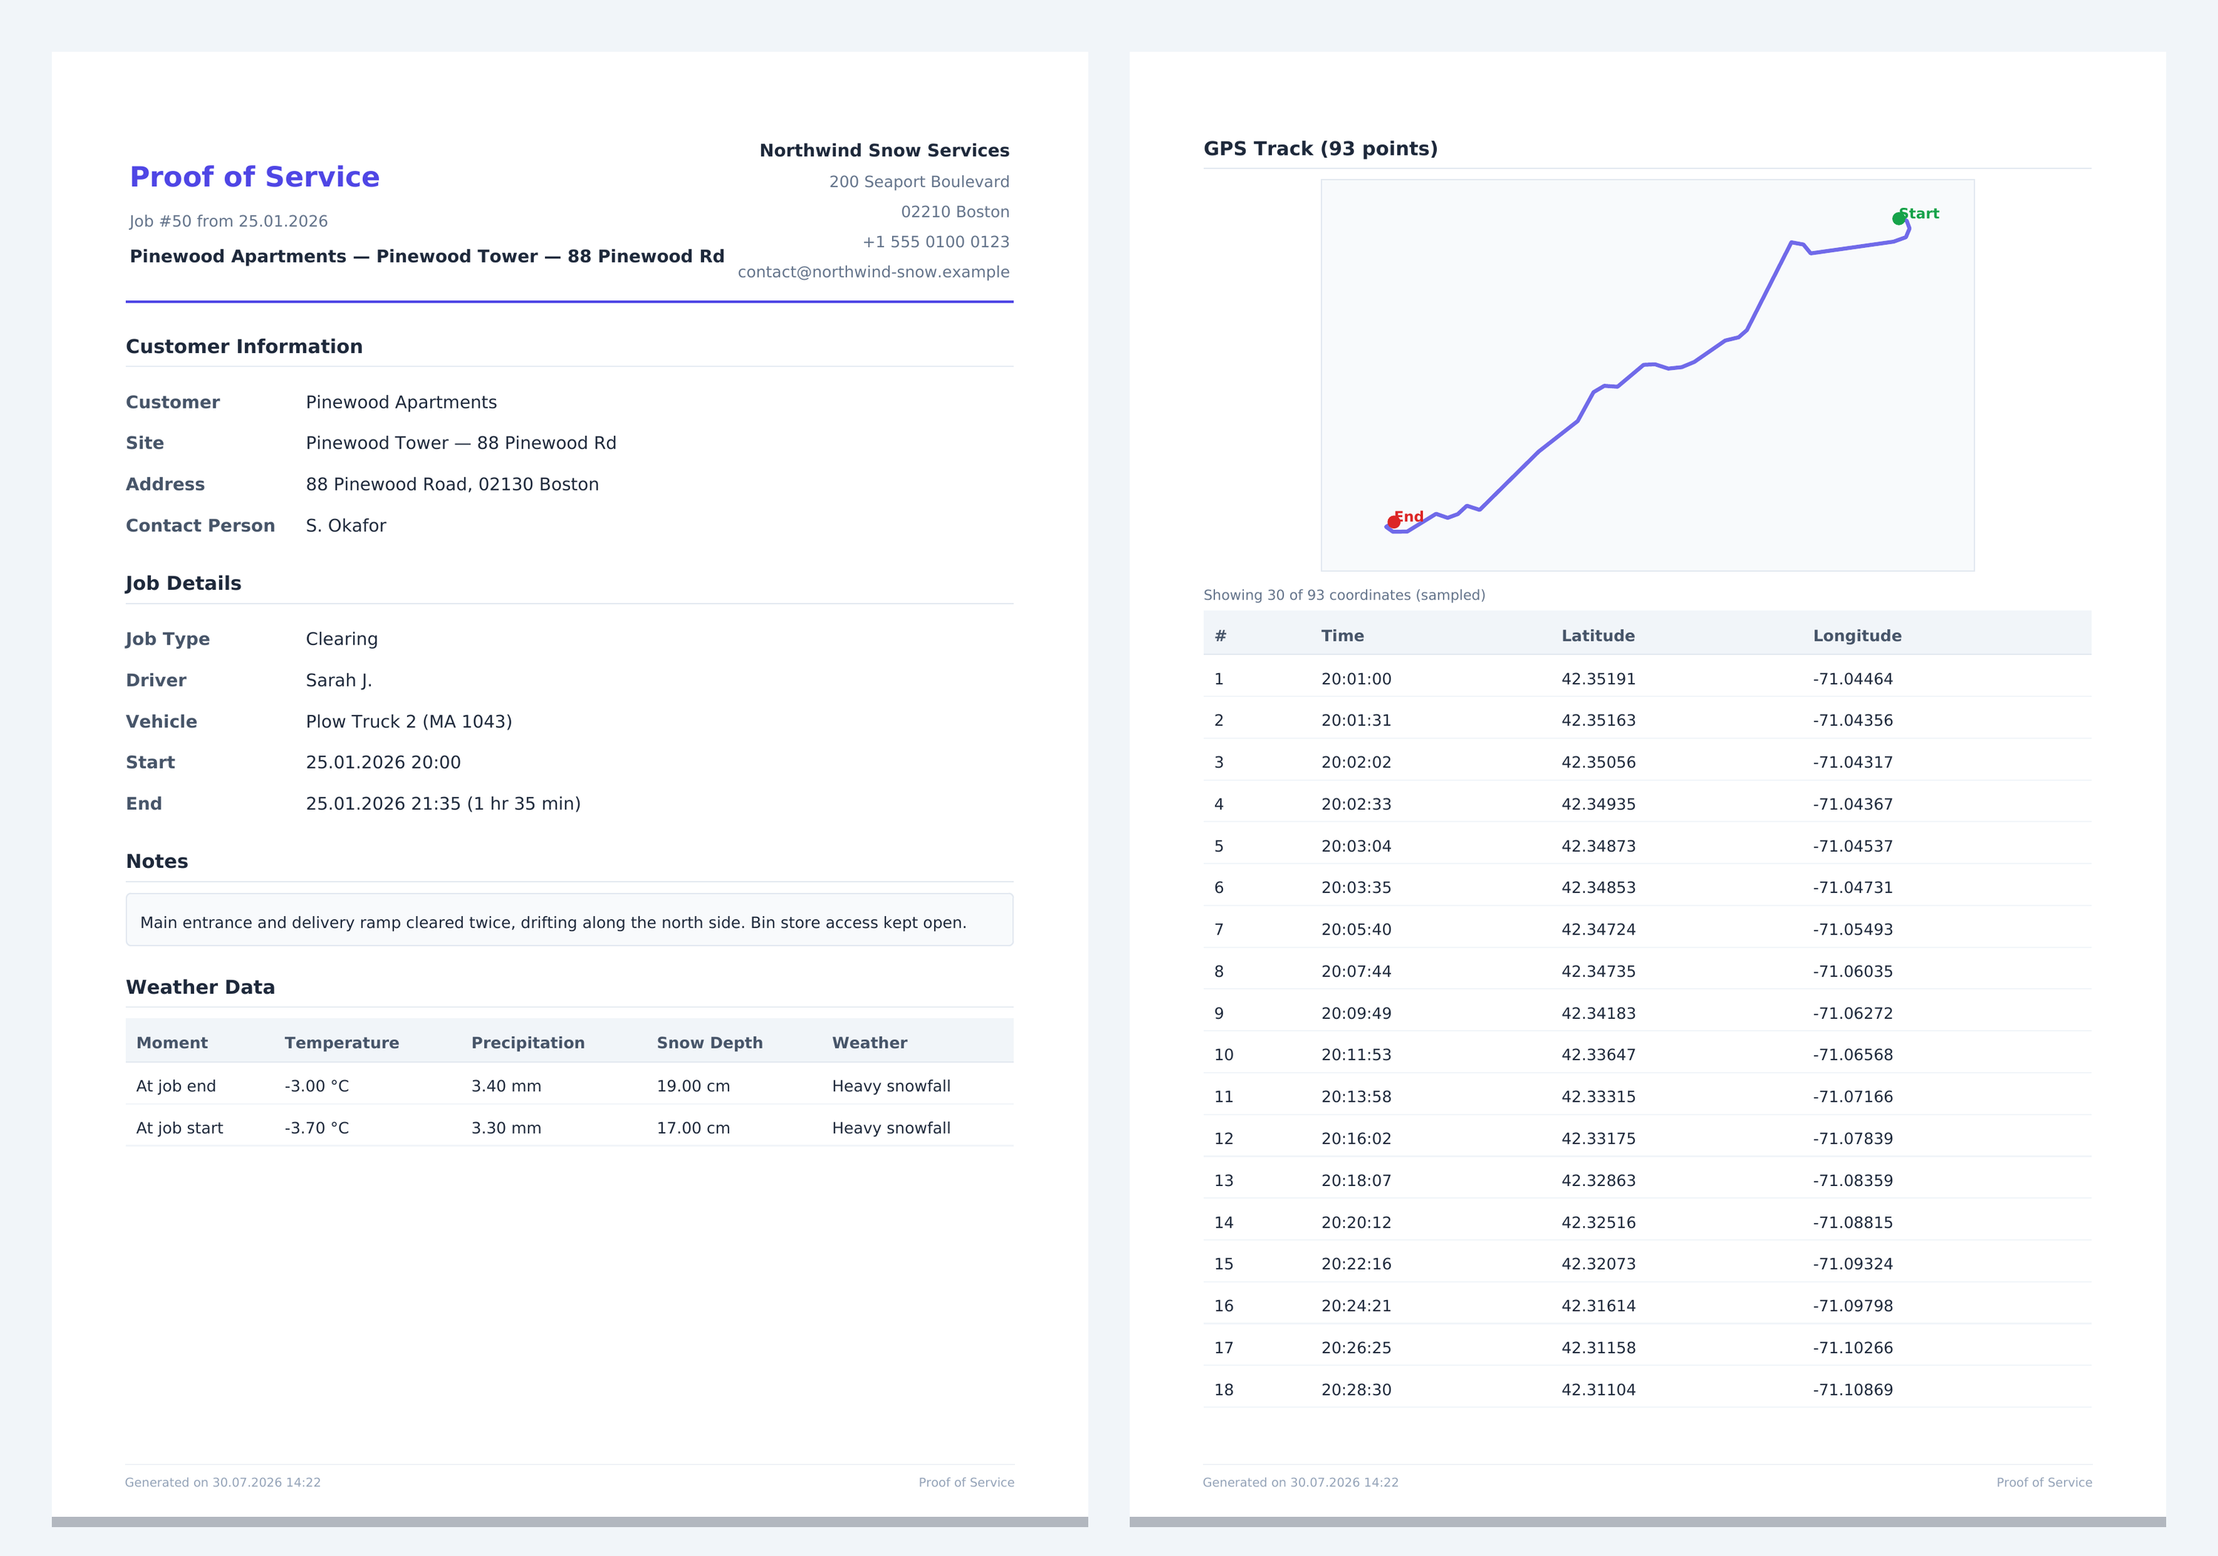Click the '02210 Boston' postal line
This screenshot has height=1556, width=2218.
coord(954,212)
